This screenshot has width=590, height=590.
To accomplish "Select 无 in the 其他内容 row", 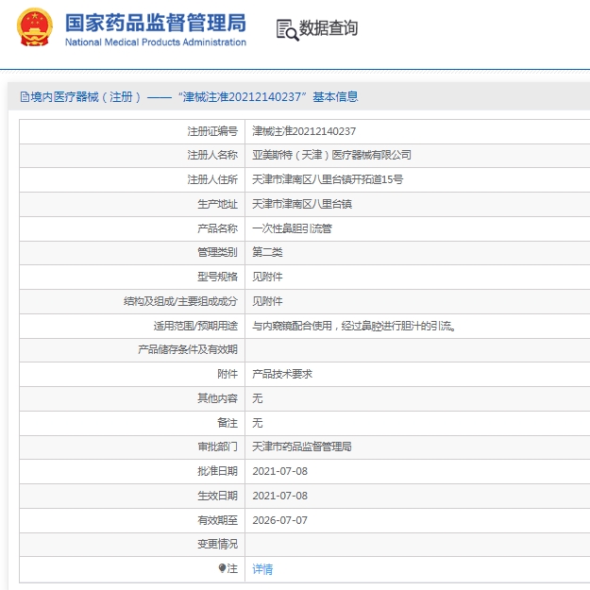I will (x=258, y=398).
